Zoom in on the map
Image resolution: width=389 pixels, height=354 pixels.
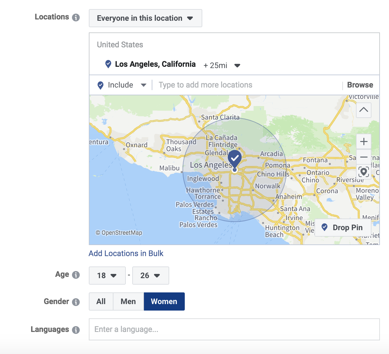point(364,142)
